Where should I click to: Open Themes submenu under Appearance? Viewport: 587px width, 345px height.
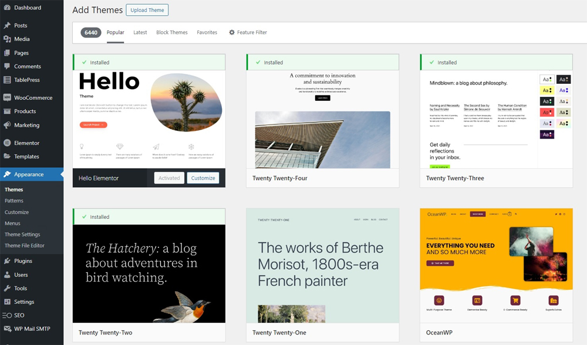click(x=14, y=190)
